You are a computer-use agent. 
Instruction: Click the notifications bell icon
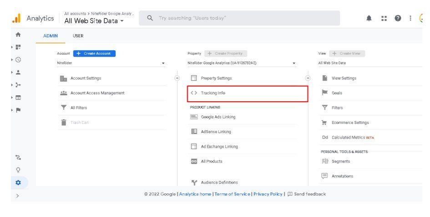click(x=369, y=18)
